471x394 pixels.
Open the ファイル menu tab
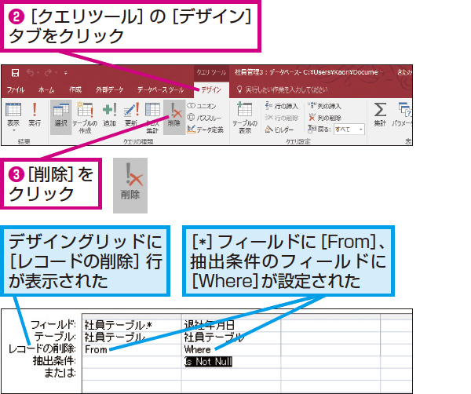point(16,90)
